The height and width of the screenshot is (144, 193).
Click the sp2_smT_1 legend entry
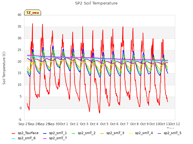[55, 133]
